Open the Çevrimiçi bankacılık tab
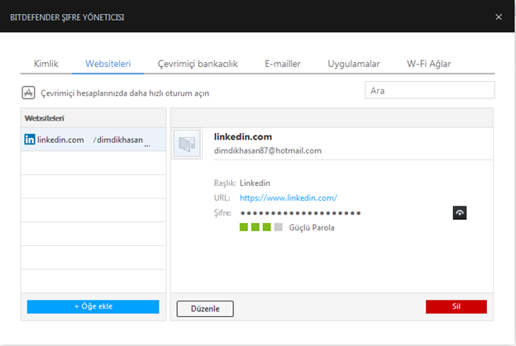 [198, 64]
